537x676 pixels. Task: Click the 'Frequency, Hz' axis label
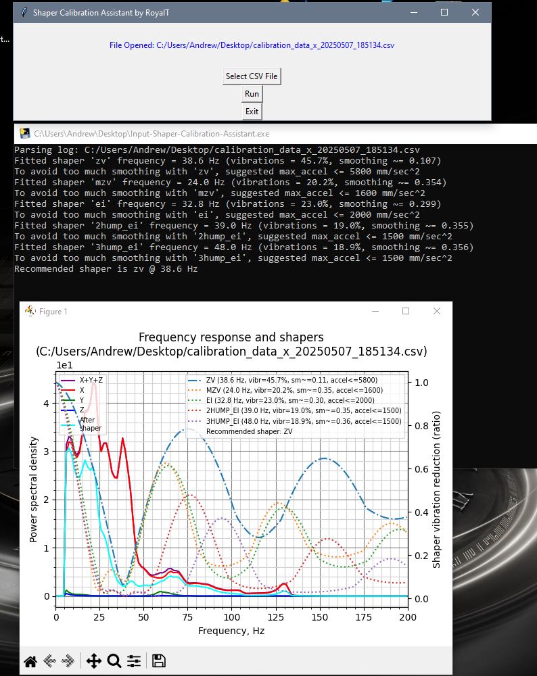tap(231, 631)
